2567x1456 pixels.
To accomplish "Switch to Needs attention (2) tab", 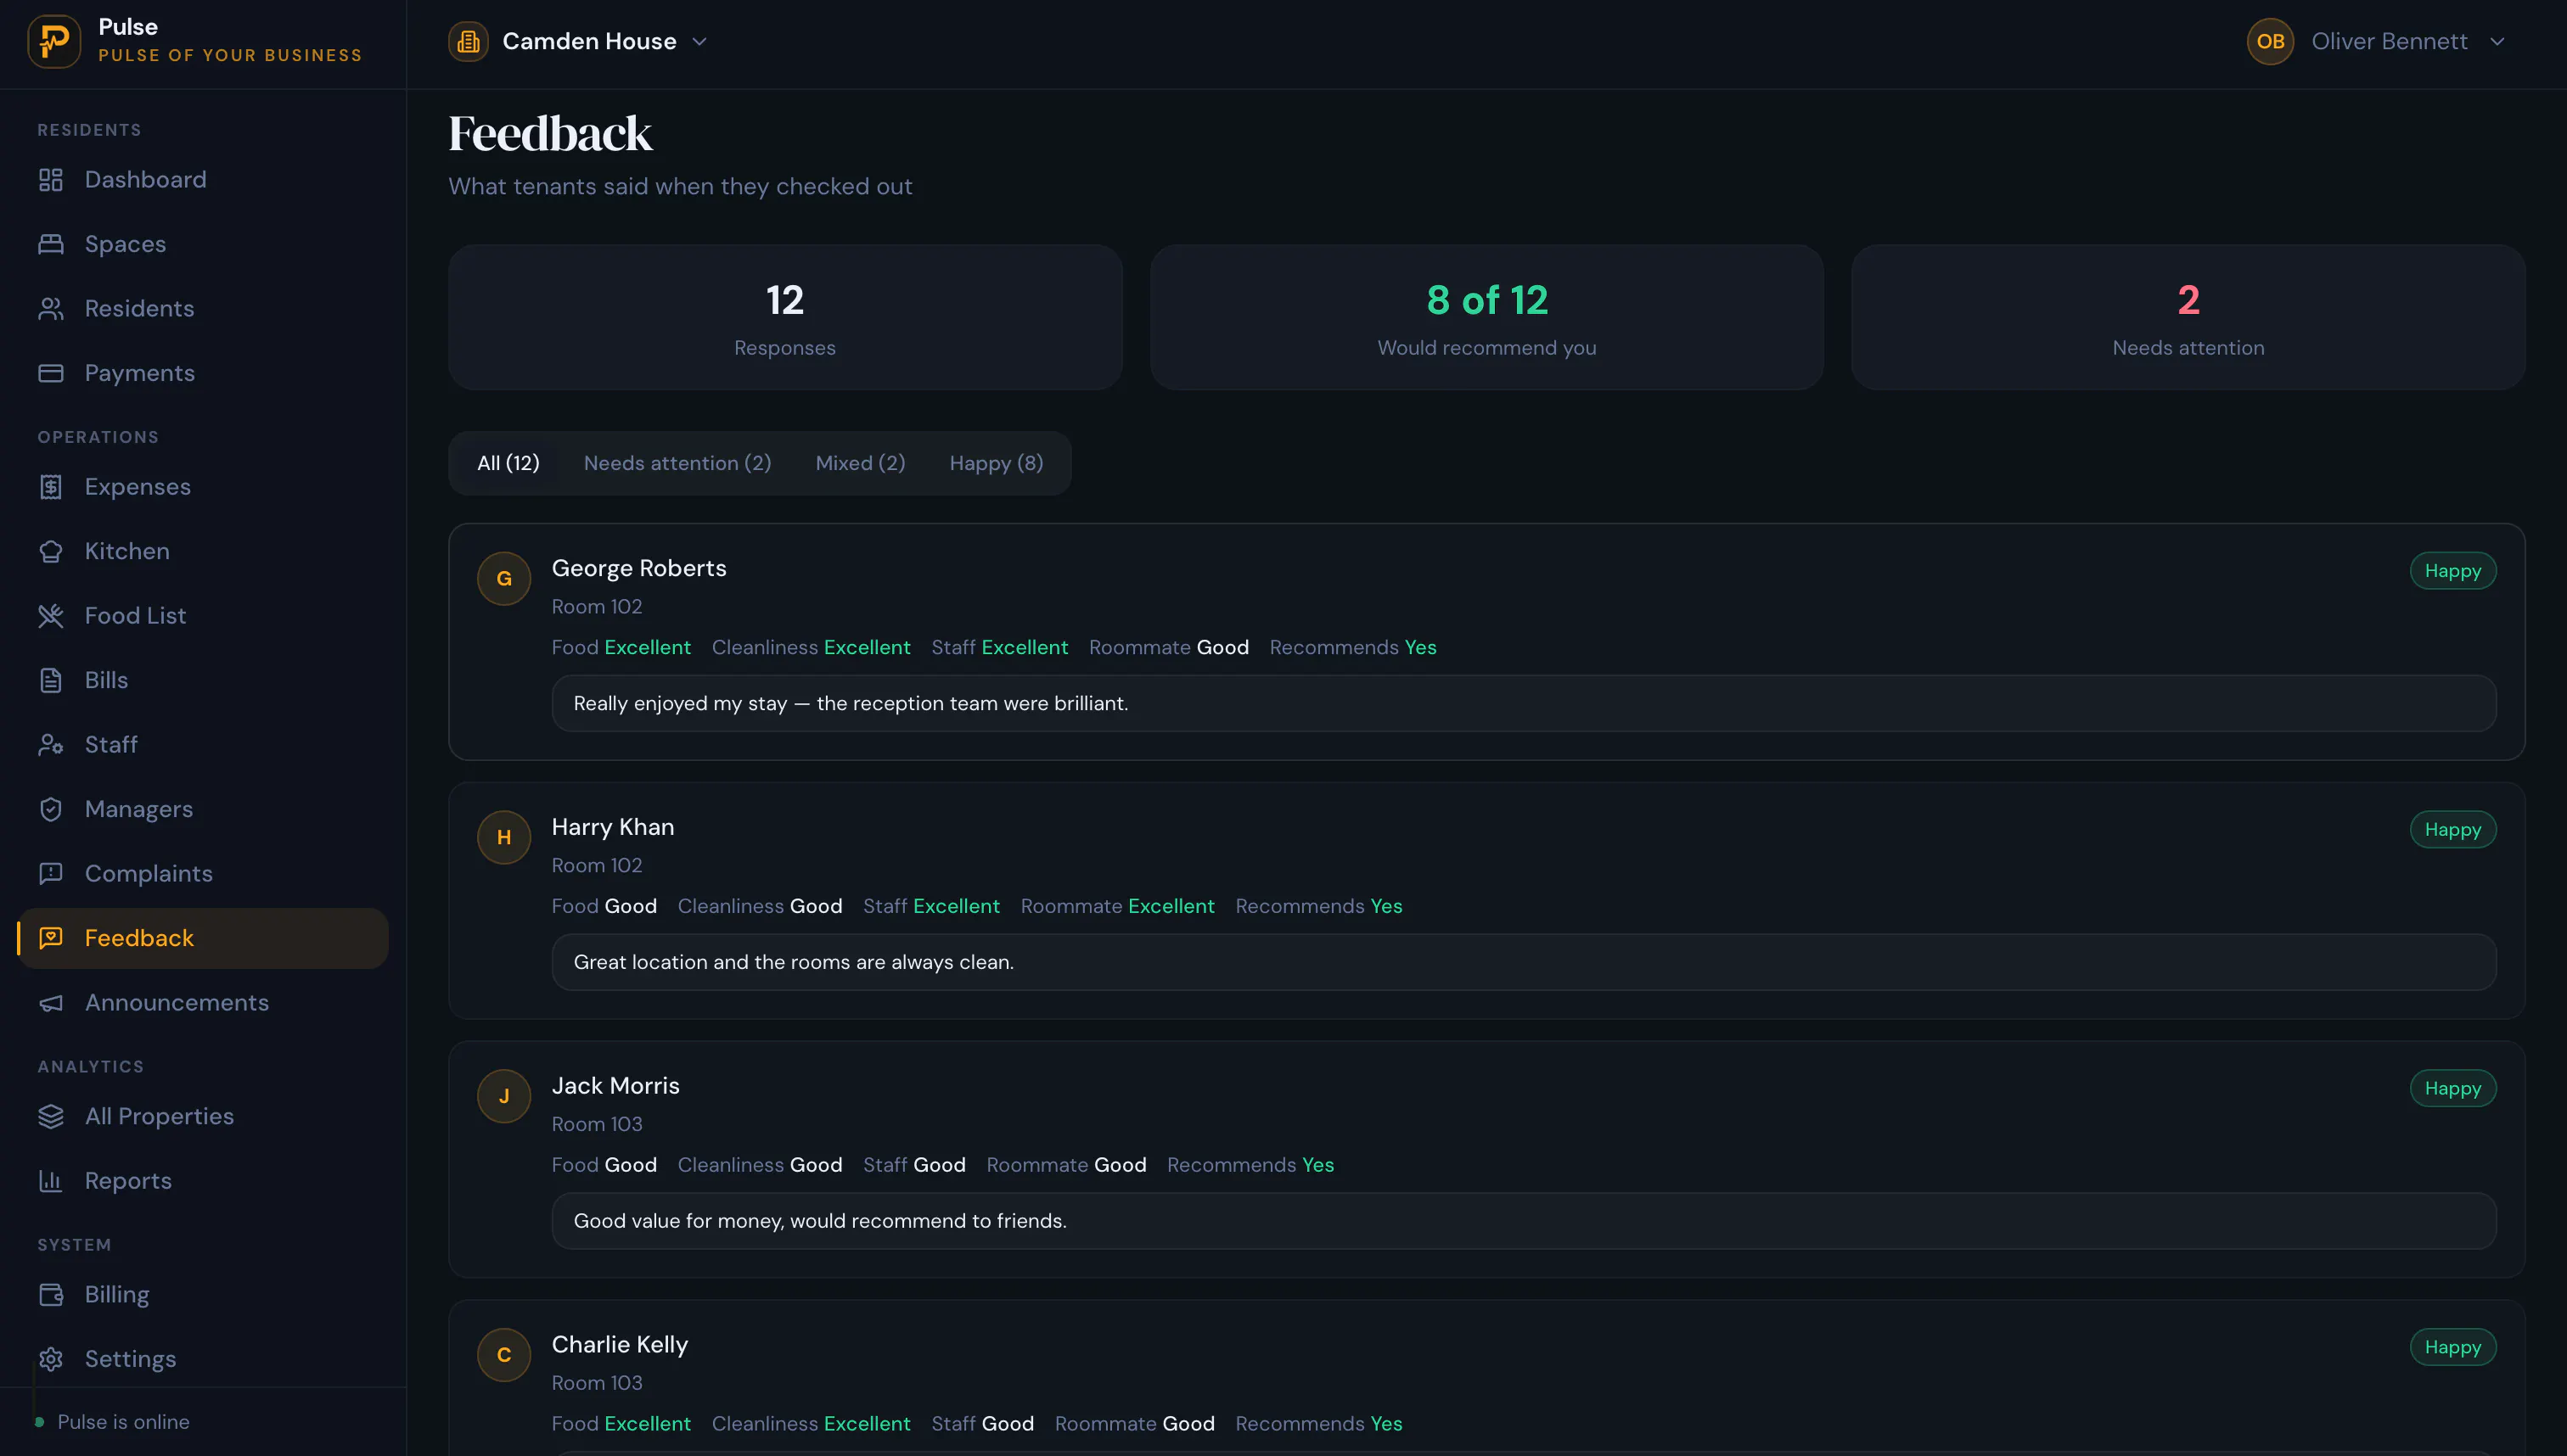I will [x=677, y=463].
